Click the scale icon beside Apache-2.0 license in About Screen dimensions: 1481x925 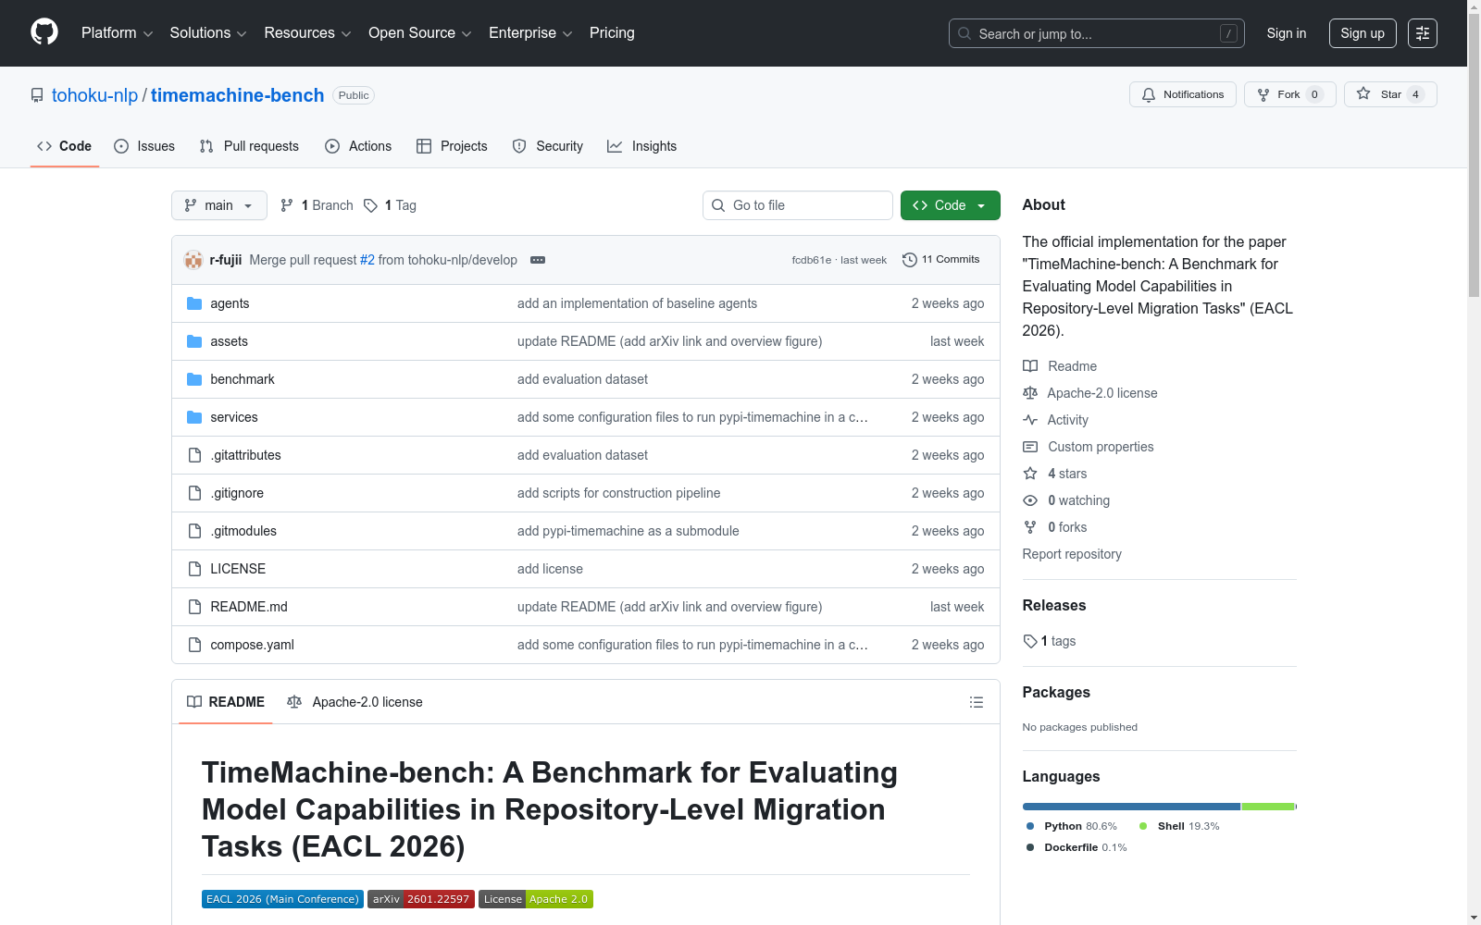(1030, 393)
